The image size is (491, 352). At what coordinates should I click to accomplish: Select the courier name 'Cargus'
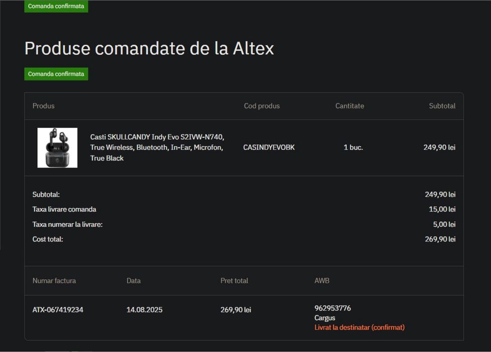(325, 318)
